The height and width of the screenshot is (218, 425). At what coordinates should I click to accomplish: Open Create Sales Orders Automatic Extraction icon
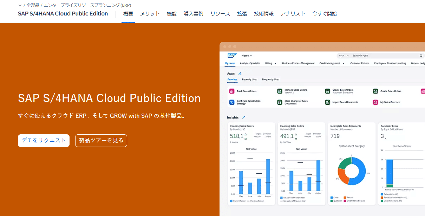tap(327, 91)
